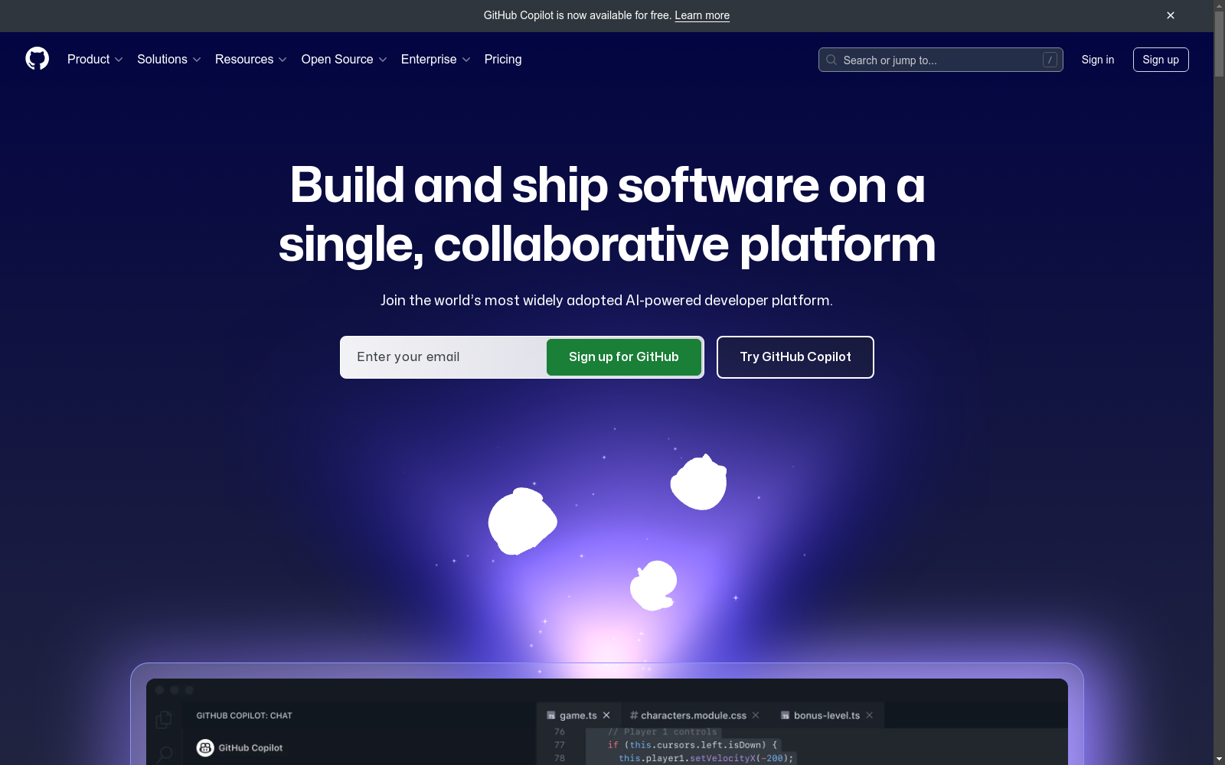Click the Try GitHub Copilot button
The image size is (1225, 765).
tap(795, 357)
